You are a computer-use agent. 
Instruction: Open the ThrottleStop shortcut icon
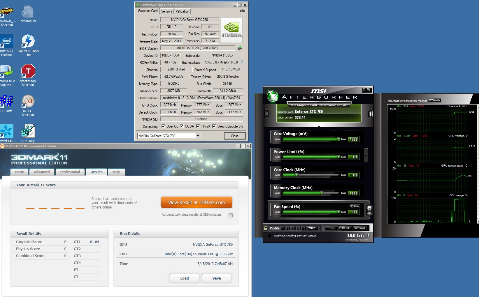point(28,75)
